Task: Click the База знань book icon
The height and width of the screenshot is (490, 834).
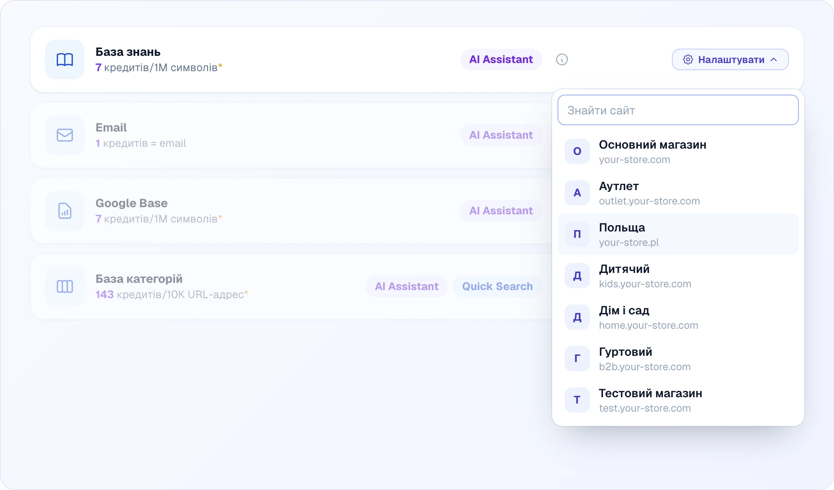Action: 65,59
